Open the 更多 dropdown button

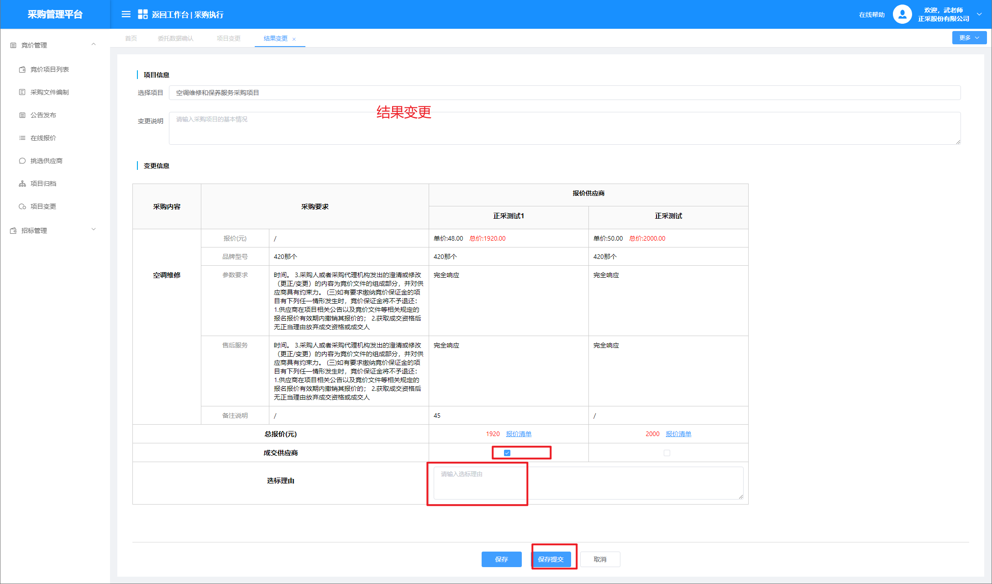969,38
